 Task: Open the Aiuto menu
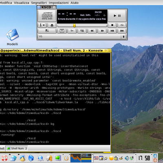click(x=75, y=3)
